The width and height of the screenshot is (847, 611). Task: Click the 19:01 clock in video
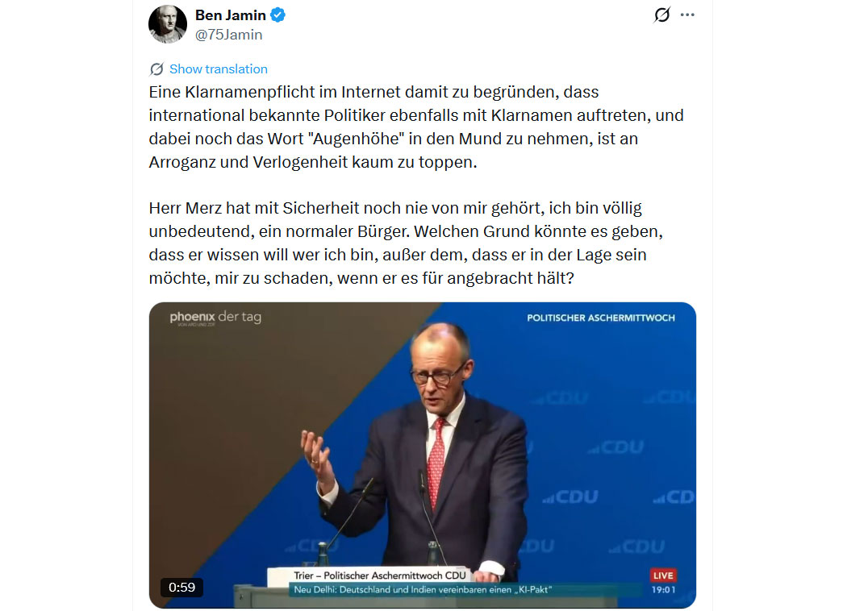click(x=663, y=590)
